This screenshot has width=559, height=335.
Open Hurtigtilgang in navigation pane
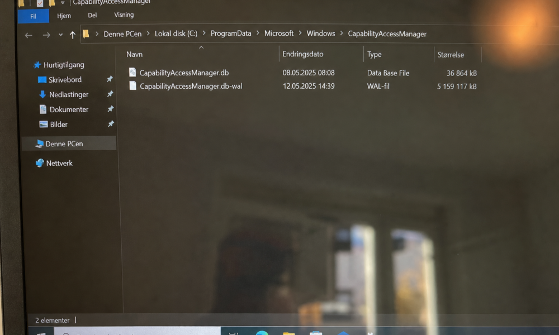tap(64, 65)
